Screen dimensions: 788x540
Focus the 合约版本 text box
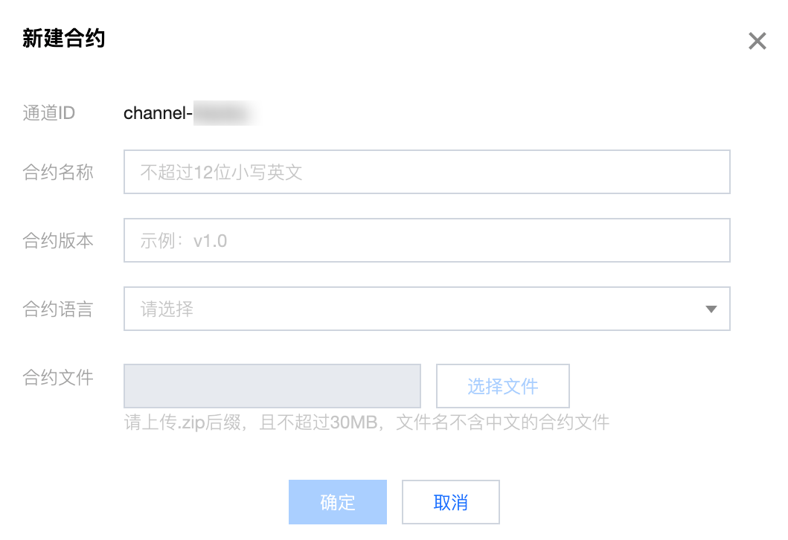426,240
